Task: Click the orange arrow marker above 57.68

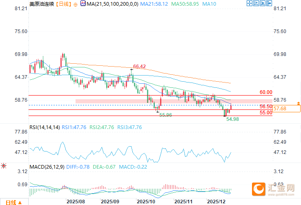Action: [298, 103]
